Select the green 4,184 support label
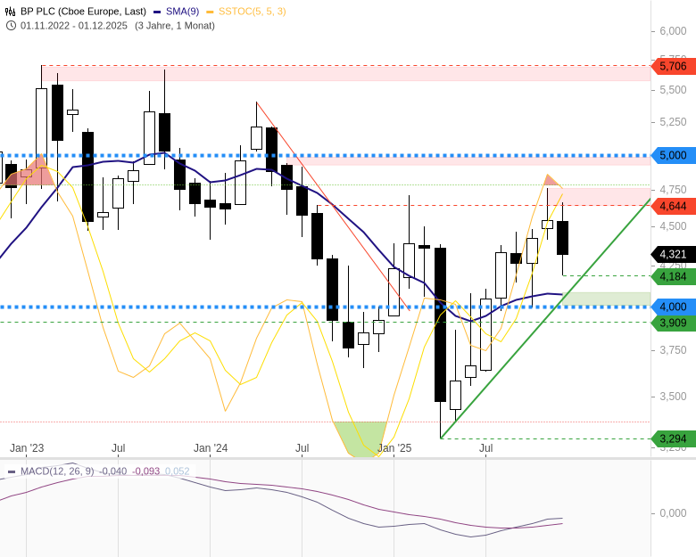Viewport: 696px width, 557px height. 673,276
